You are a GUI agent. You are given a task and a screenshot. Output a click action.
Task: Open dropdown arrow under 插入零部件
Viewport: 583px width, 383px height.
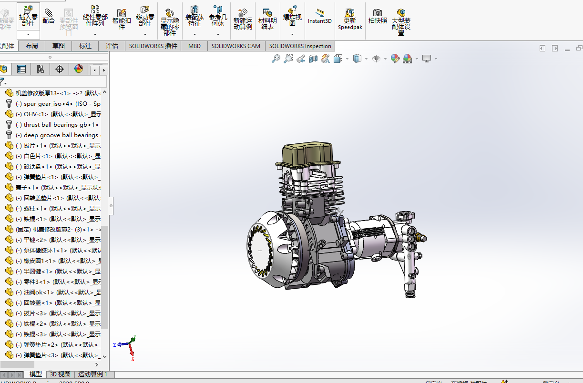(28, 34)
